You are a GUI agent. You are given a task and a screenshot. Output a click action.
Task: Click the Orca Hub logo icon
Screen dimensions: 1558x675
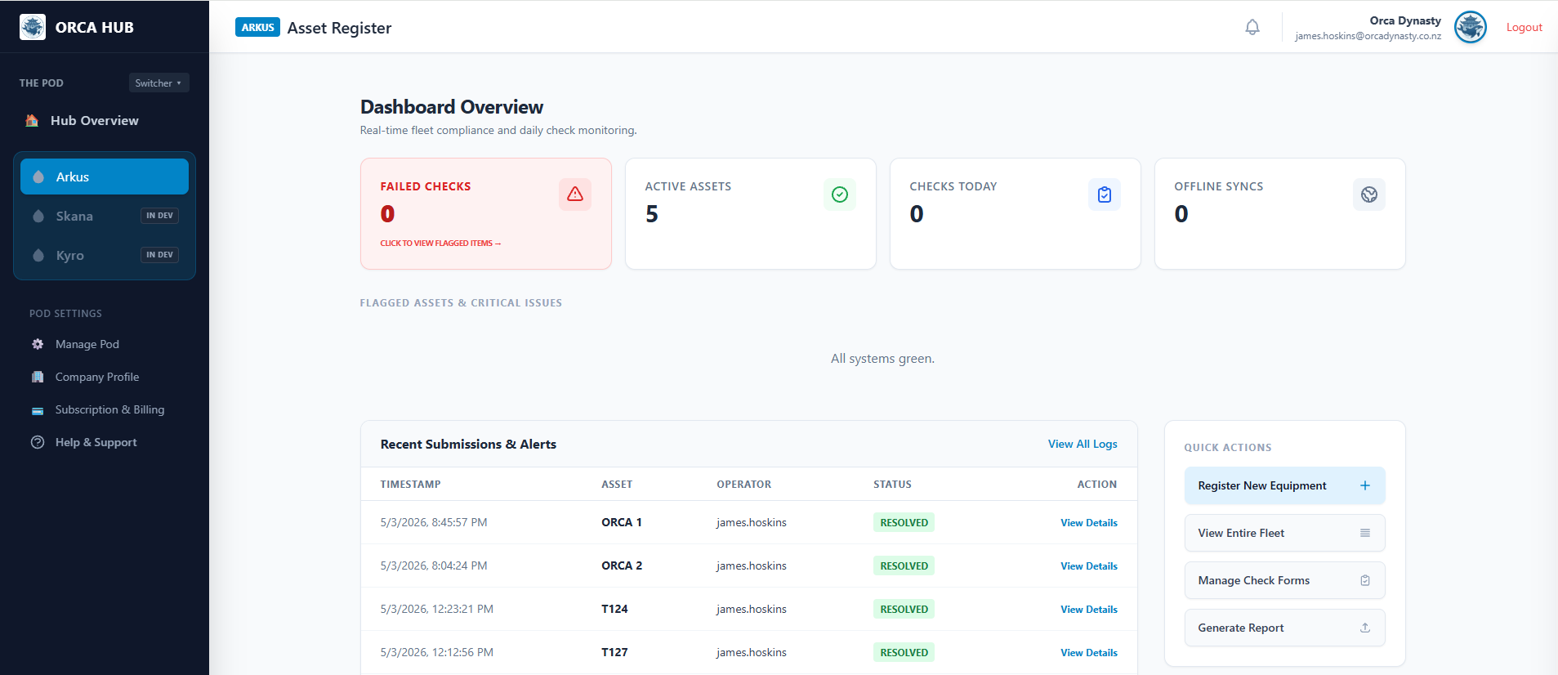(33, 27)
